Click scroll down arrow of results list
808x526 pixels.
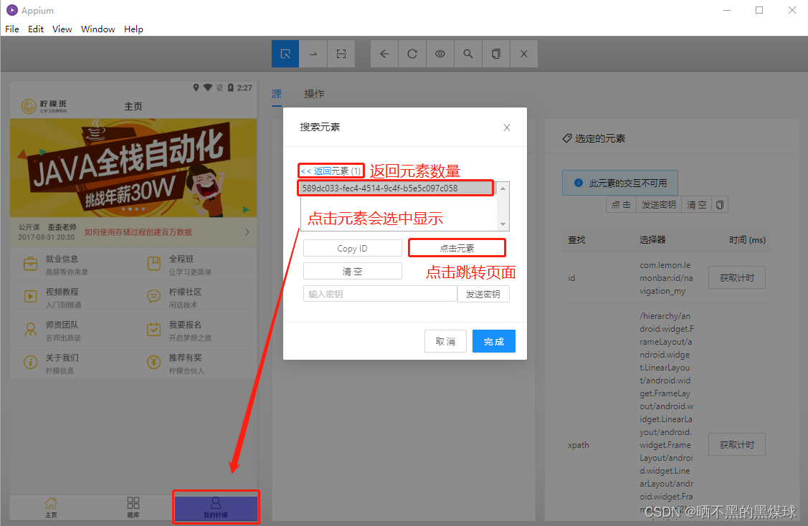coord(503,224)
